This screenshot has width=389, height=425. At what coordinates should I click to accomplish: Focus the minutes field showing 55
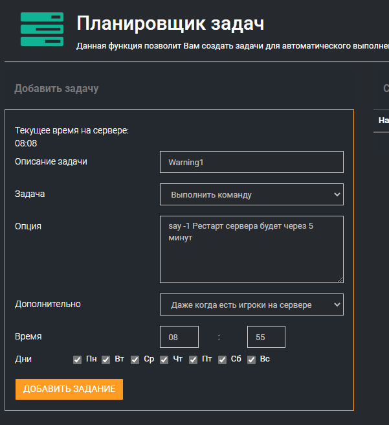266,337
